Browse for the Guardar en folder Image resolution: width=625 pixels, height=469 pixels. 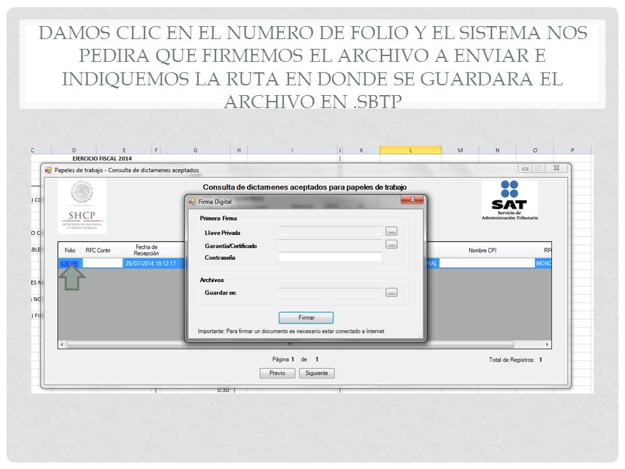coord(391,292)
